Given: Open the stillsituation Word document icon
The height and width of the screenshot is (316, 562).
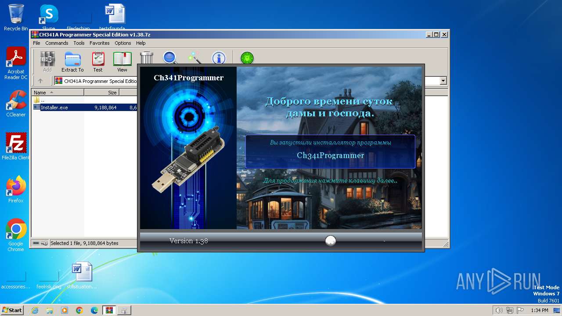Looking at the screenshot, I should pos(82,276).
